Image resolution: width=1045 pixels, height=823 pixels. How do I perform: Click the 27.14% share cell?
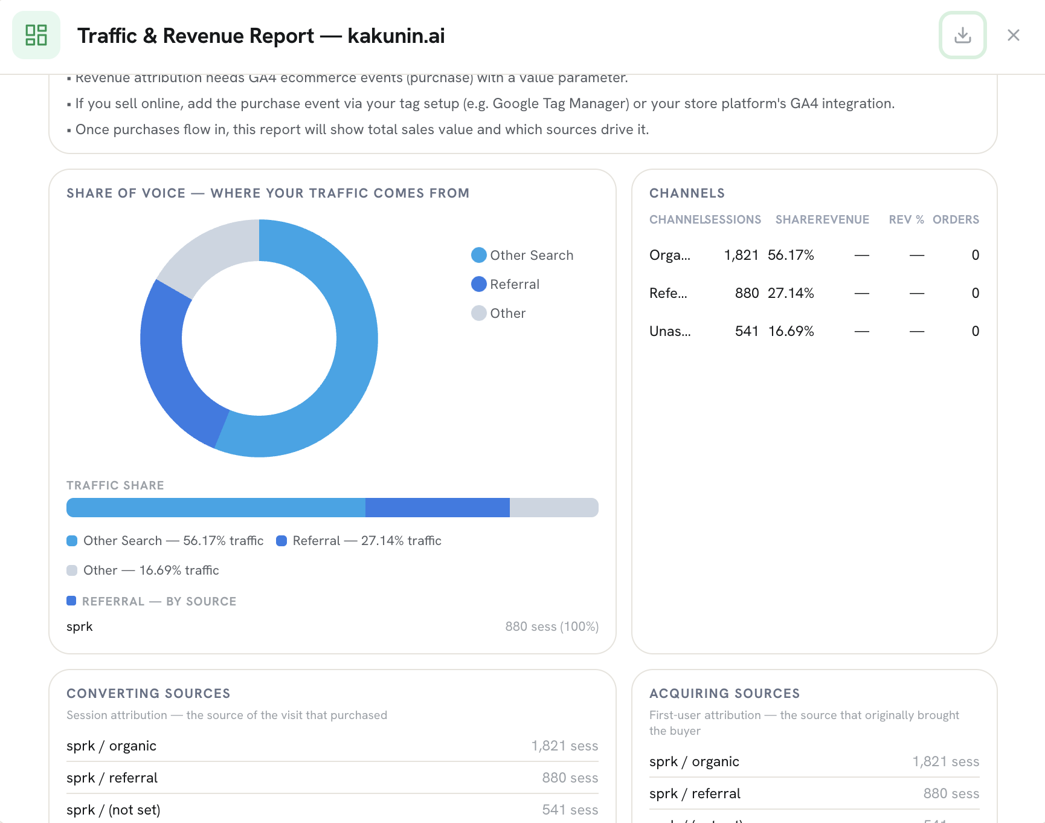click(x=791, y=293)
